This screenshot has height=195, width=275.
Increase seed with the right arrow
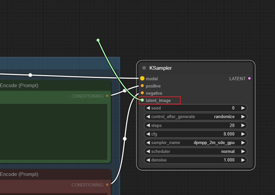coord(243,108)
